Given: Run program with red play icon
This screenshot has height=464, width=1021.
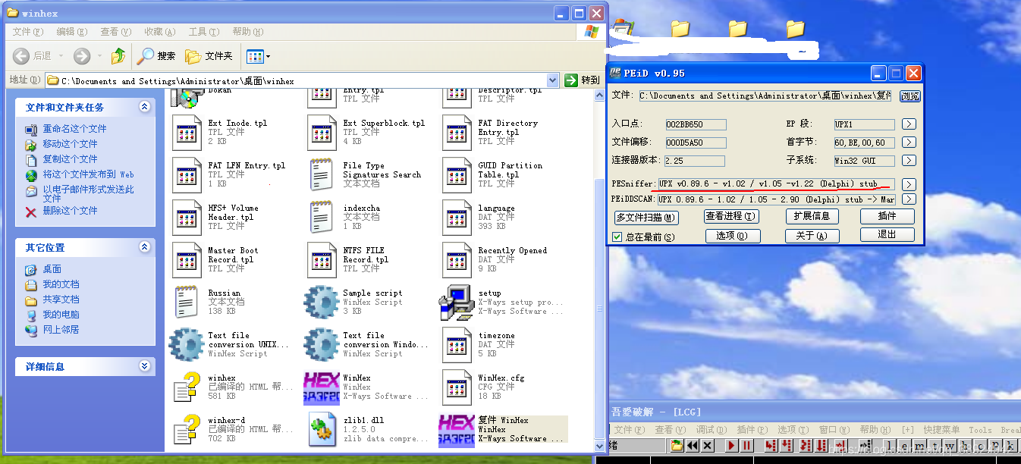Looking at the screenshot, I should (732, 445).
